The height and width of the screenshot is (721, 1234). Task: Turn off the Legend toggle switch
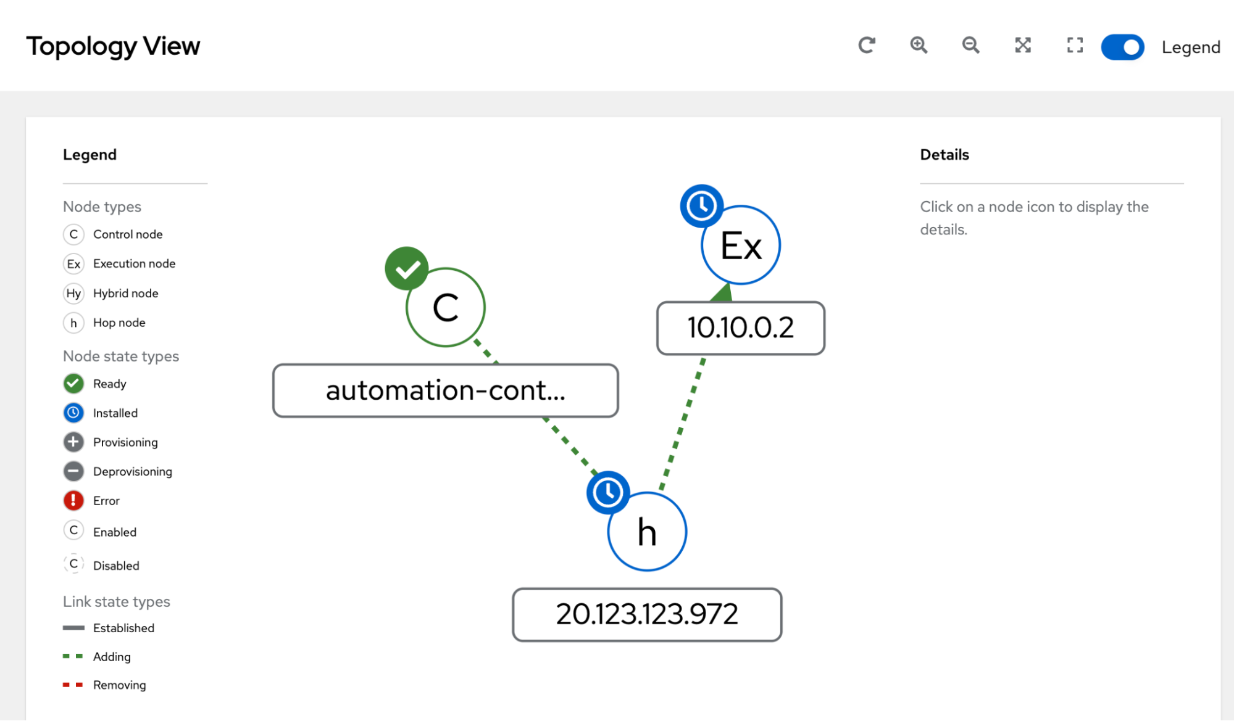click(x=1122, y=47)
